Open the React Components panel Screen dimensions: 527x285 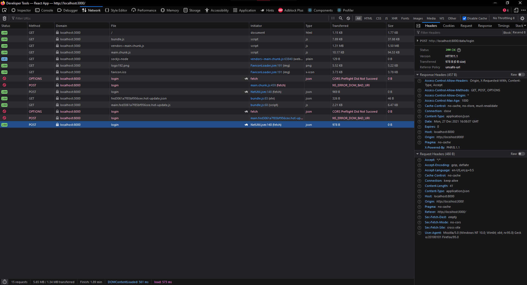coord(320,10)
